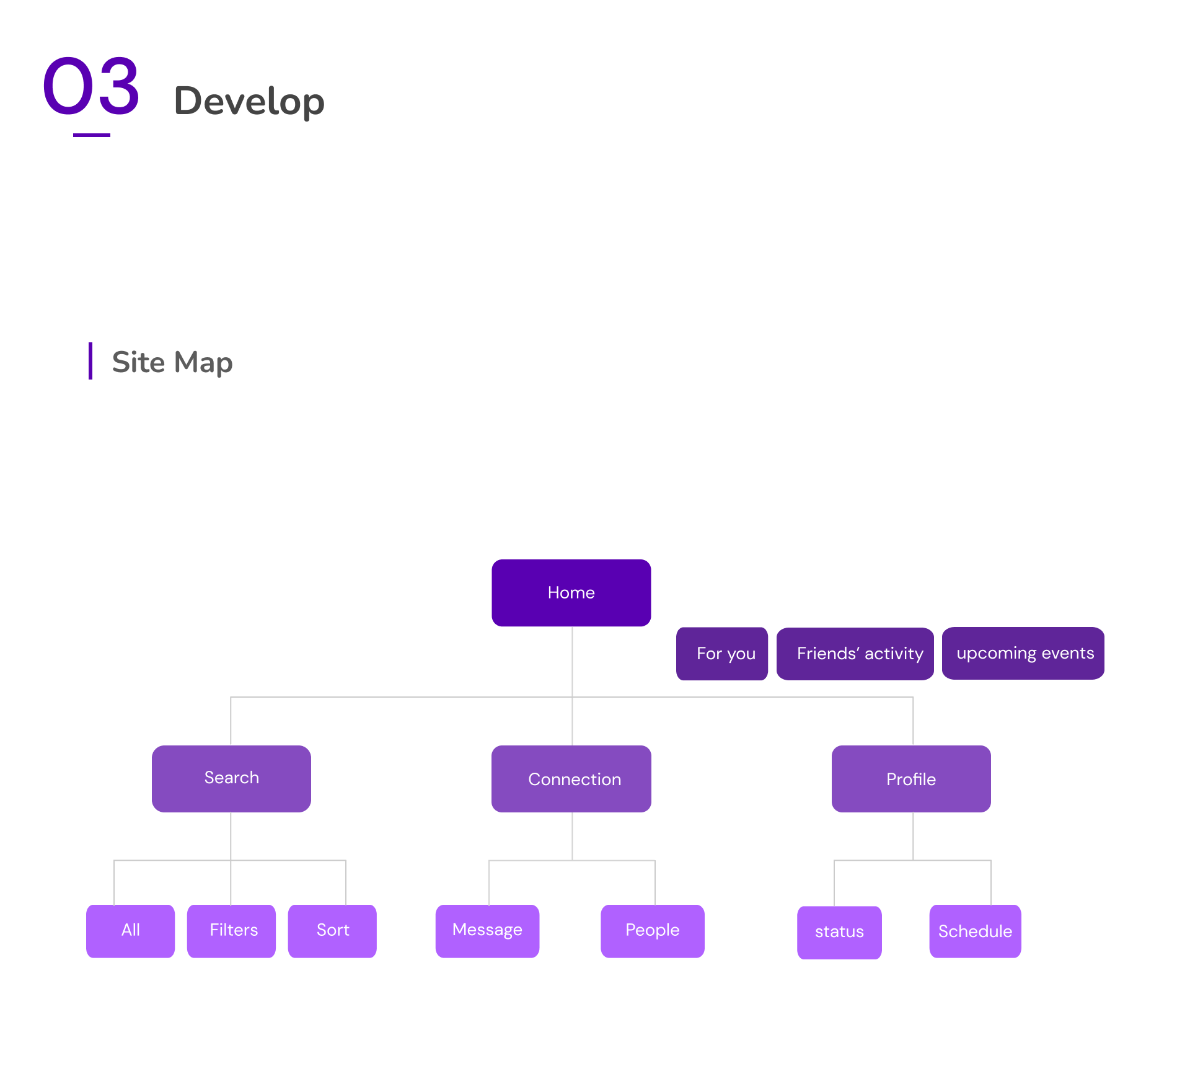Click the Site Map heading text
This screenshot has width=1190, height=1089.
point(172,362)
